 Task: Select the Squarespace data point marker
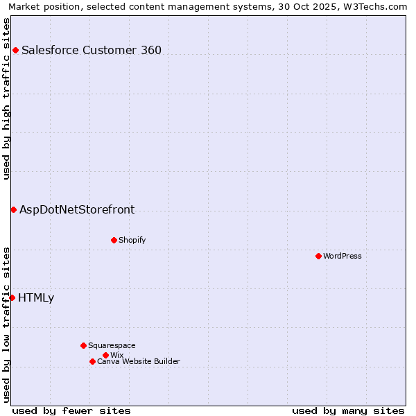[83, 345]
